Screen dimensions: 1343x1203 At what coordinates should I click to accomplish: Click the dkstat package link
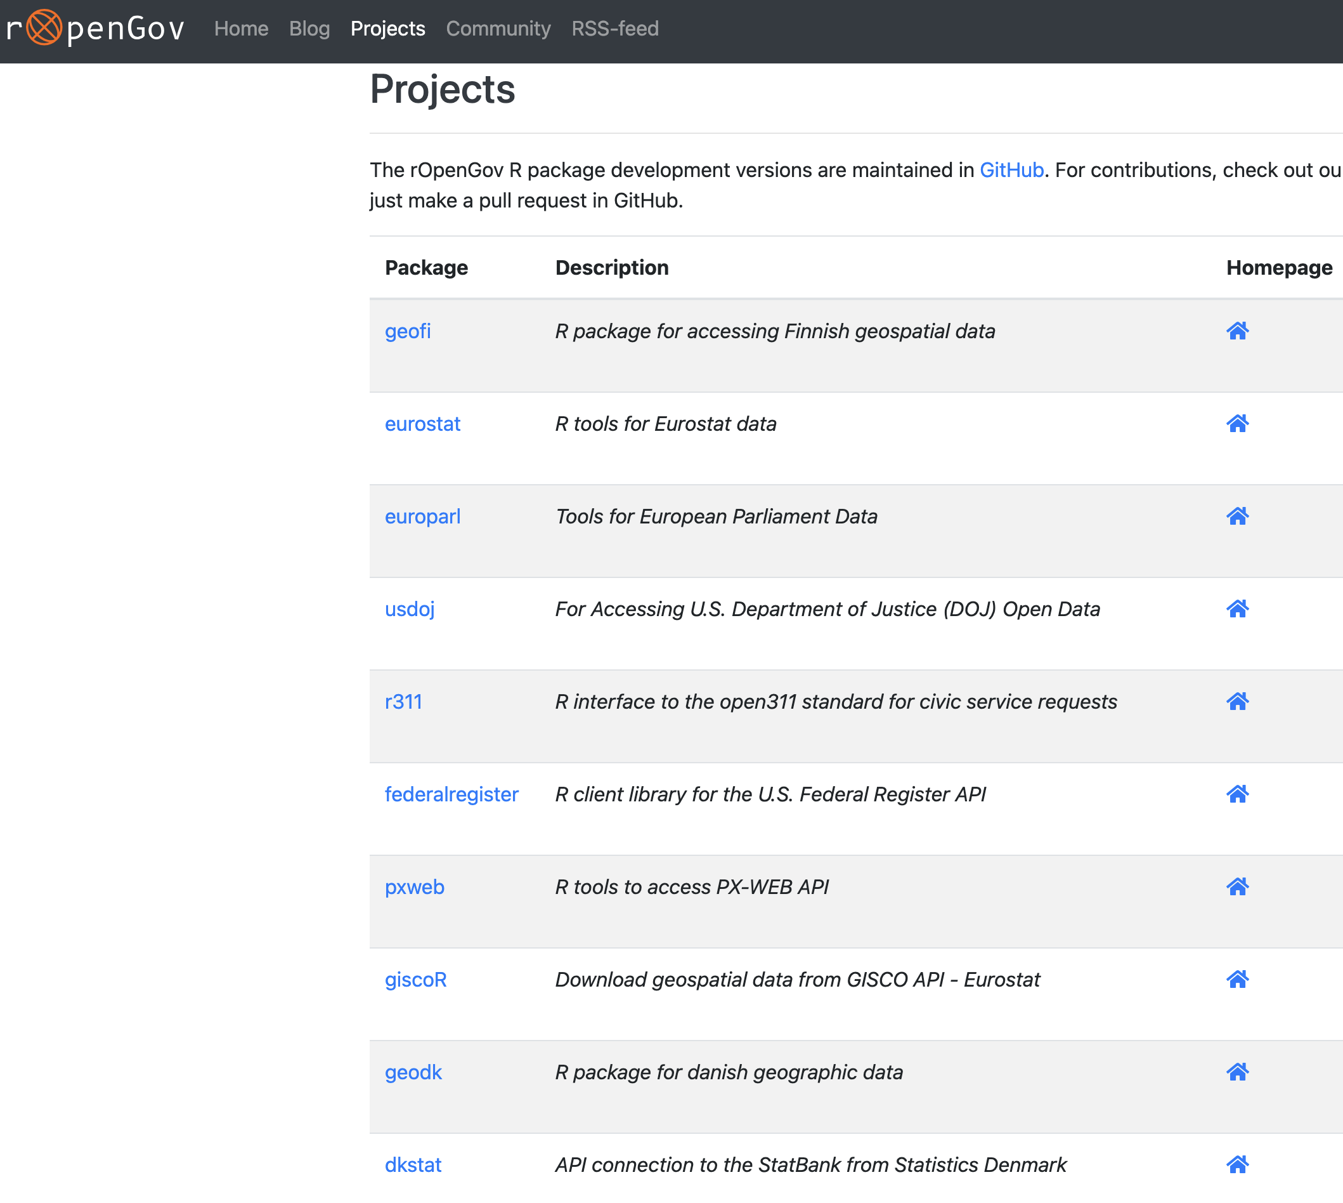click(x=413, y=1165)
